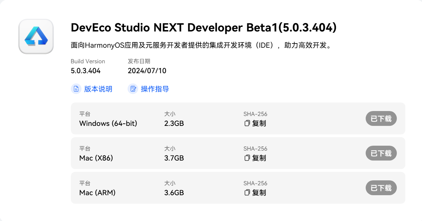This screenshot has width=422, height=221.
Task: Click the Build Version label
Action: (88, 61)
